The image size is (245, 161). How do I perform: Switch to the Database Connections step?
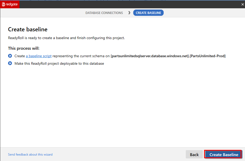point(104,13)
